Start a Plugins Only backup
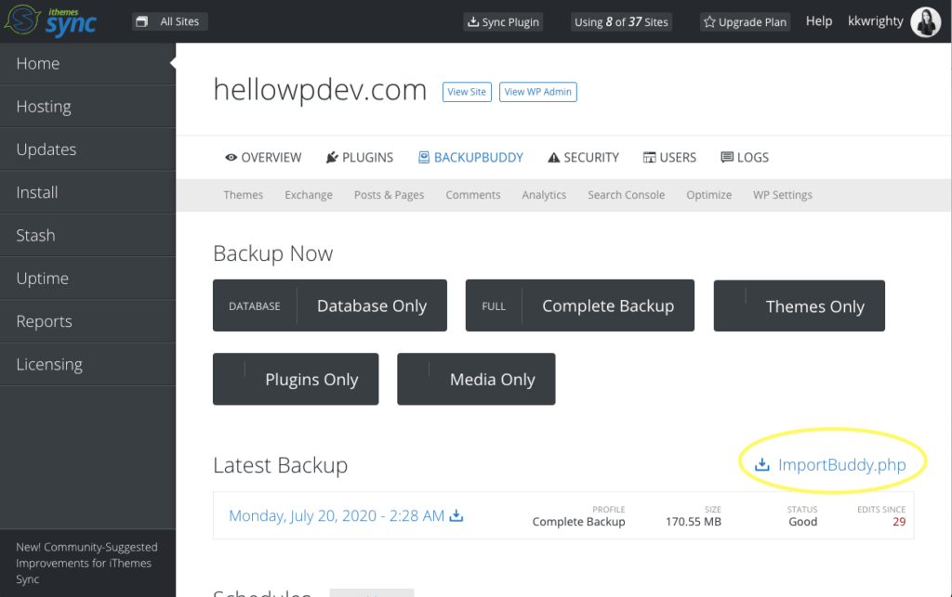Screen dimensions: 952x597 (x=296, y=380)
